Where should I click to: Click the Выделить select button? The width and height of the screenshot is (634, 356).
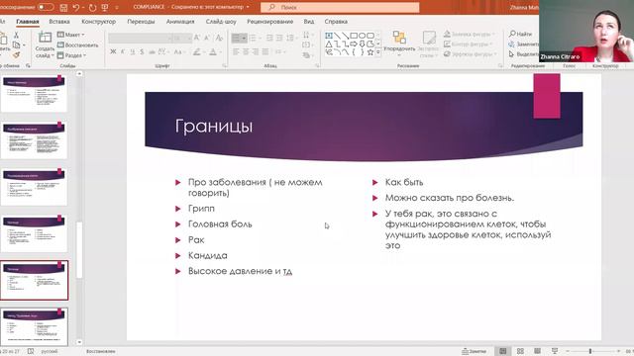pyautogui.click(x=524, y=54)
